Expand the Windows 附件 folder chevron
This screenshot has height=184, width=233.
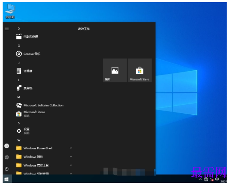pyautogui.click(x=71, y=156)
